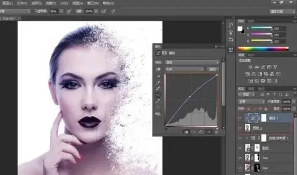Image resolution: width=297 pixels, height=175 pixels.
Task: Click the Curves 1 layer mask thumbnail
Action: pyautogui.click(x=264, y=118)
